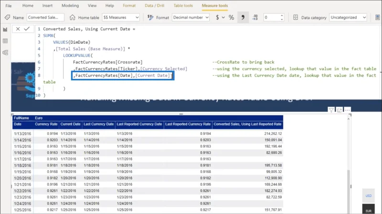The image size is (382, 214).
Task: Click SUMX function in formula
Action: (x=48, y=35)
